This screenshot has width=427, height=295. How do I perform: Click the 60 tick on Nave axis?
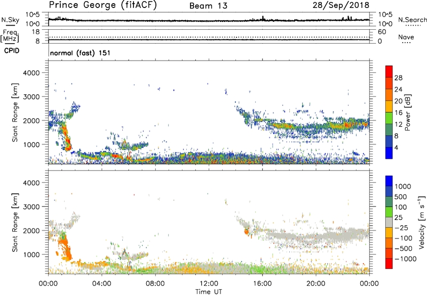[382, 32]
